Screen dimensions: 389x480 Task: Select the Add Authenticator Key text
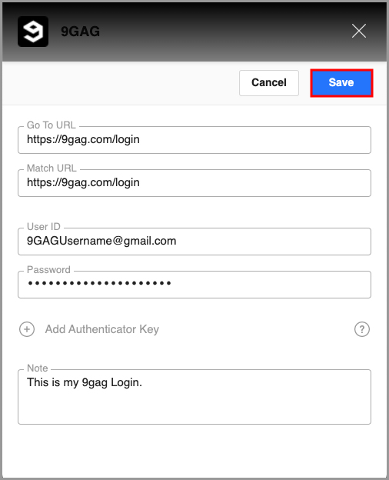click(x=102, y=329)
